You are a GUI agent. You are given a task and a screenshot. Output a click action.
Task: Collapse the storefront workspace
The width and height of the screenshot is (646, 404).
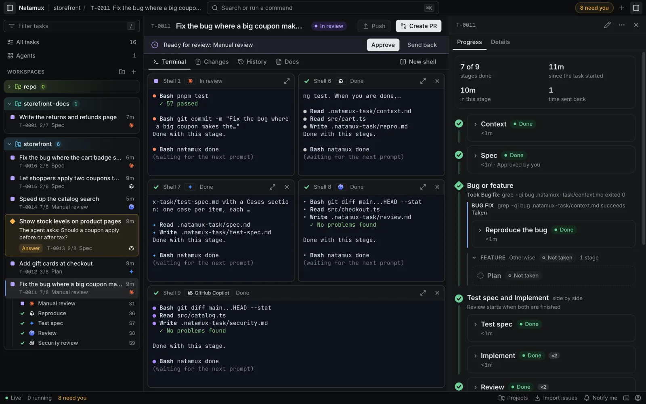9,144
